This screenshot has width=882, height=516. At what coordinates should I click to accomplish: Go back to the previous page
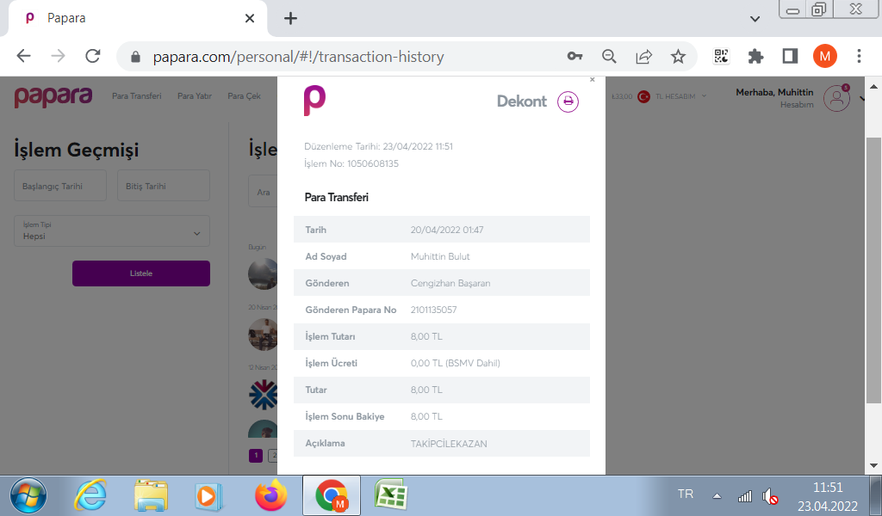[x=23, y=56]
